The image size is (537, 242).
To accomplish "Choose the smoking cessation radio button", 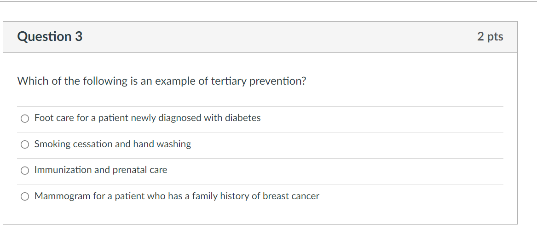I will coord(25,145).
